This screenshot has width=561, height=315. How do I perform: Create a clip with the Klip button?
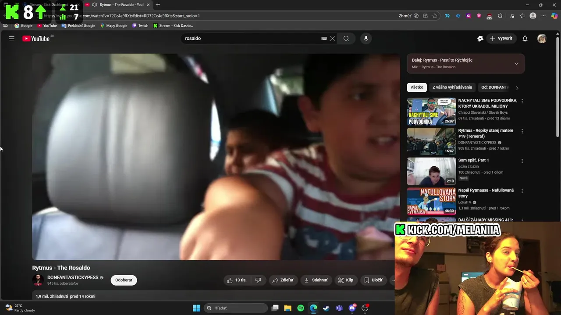click(345, 280)
